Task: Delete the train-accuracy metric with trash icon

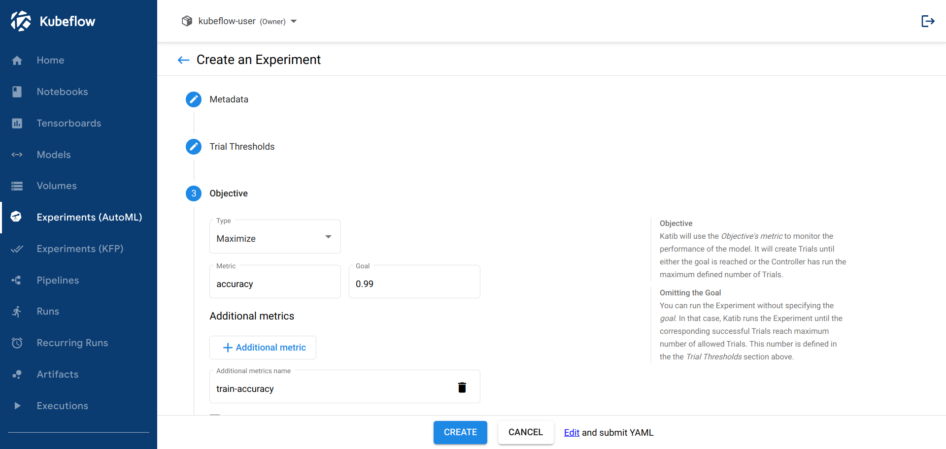Action: pyautogui.click(x=462, y=387)
